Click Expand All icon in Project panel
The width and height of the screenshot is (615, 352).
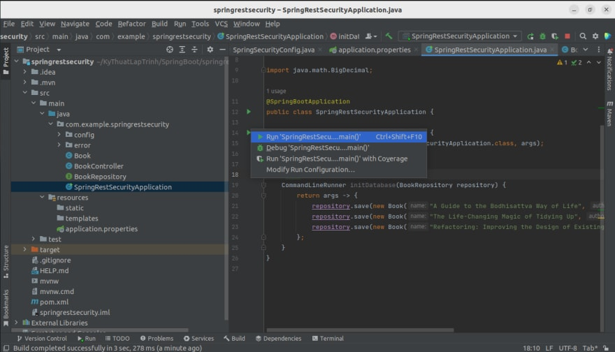click(182, 50)
